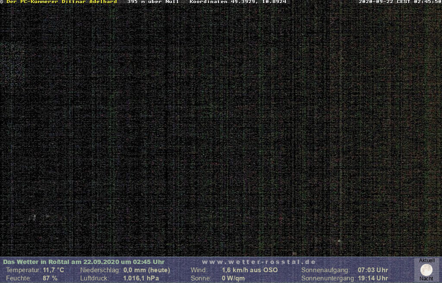Screen dimensions: 442x283
Task: Click the center of the dark webcam image
Action: [221, 129]
